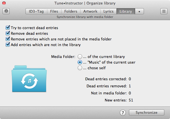Image resolution: width=170 pixels, height=119 pixels.
Task: Open the Files tab
Action: coord(54,11)
